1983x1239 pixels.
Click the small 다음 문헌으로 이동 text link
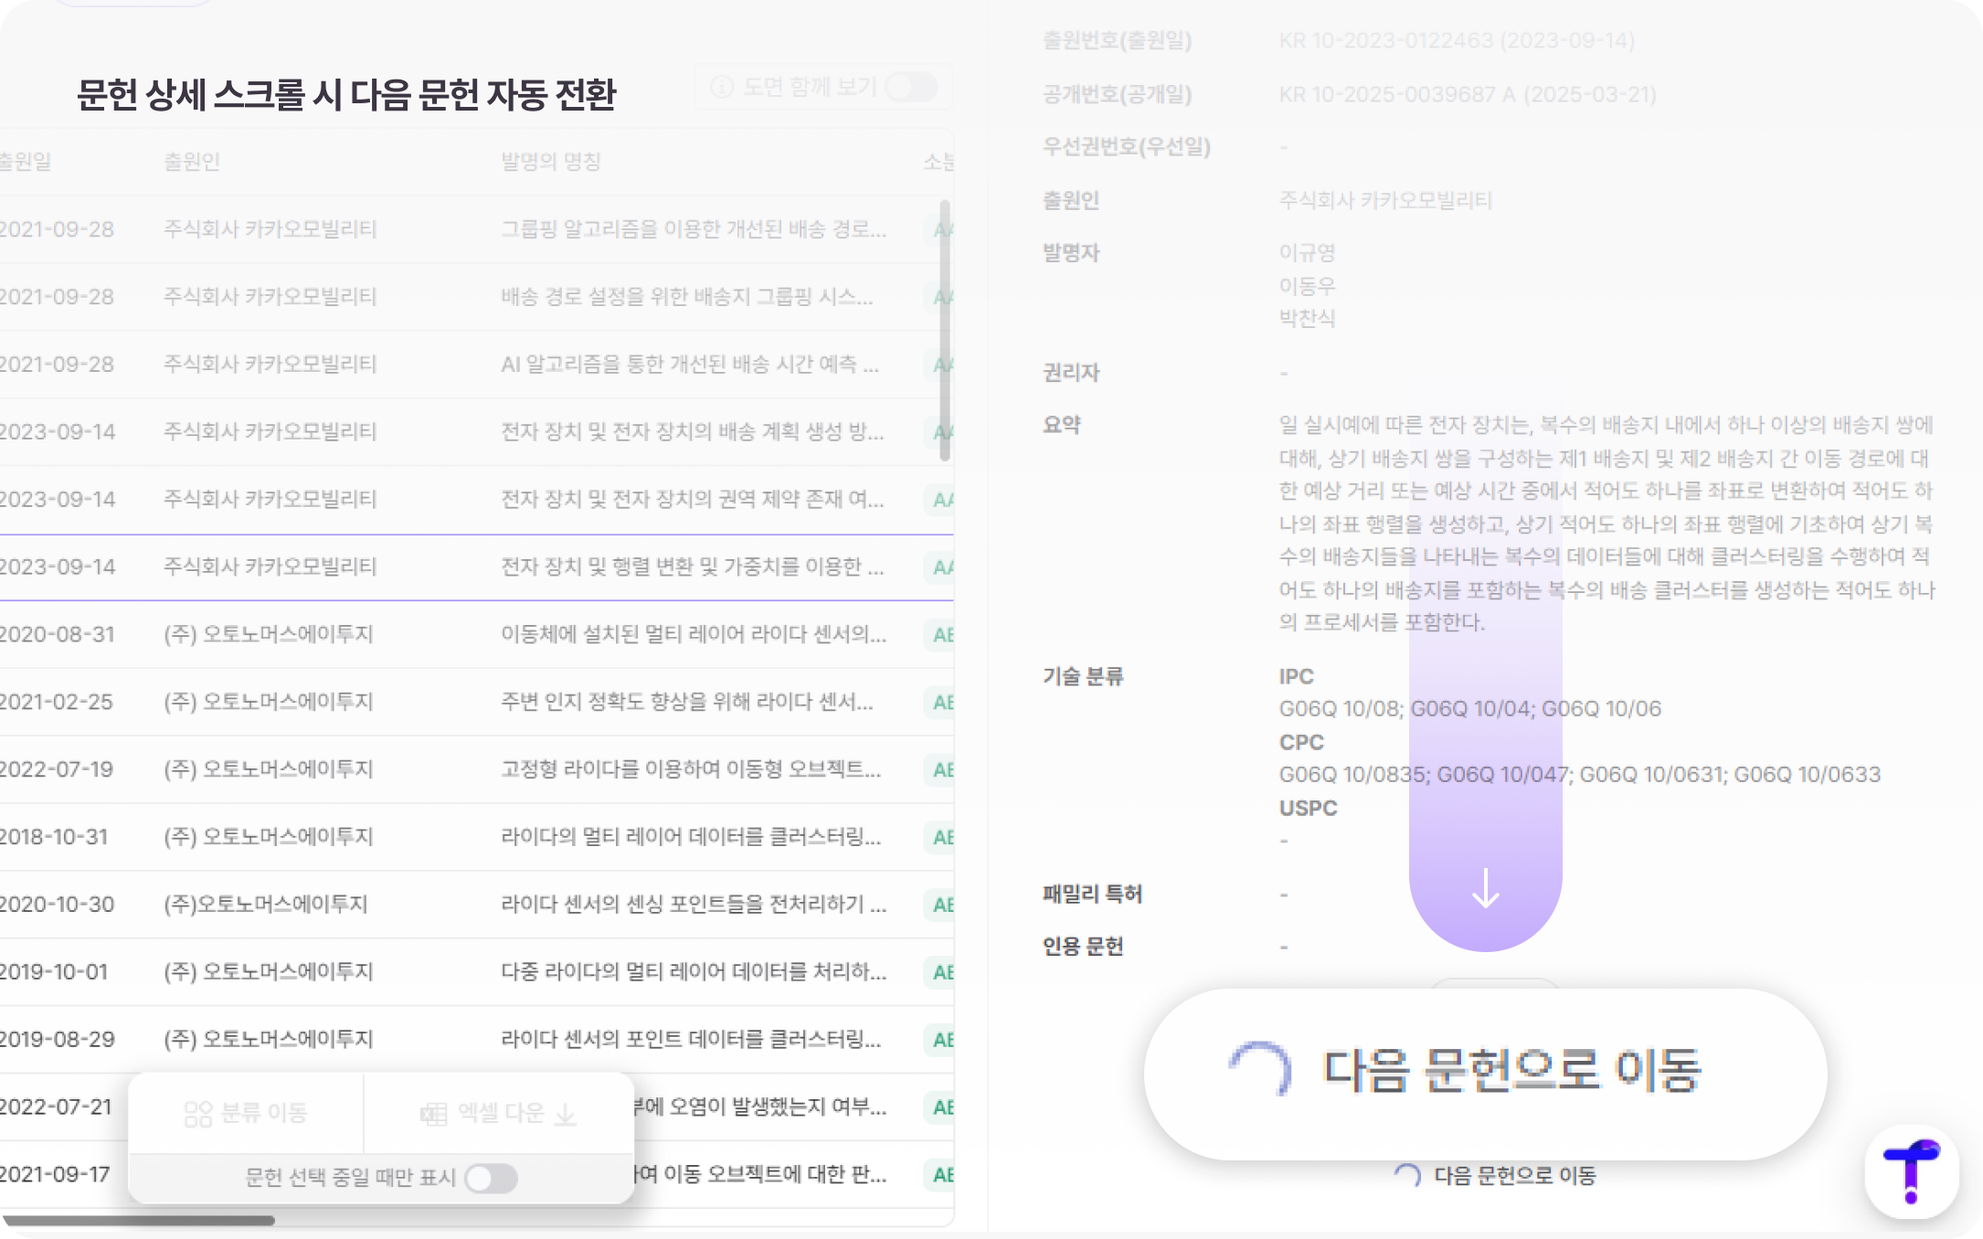pyautogui.click(x=1514, y=1176)
